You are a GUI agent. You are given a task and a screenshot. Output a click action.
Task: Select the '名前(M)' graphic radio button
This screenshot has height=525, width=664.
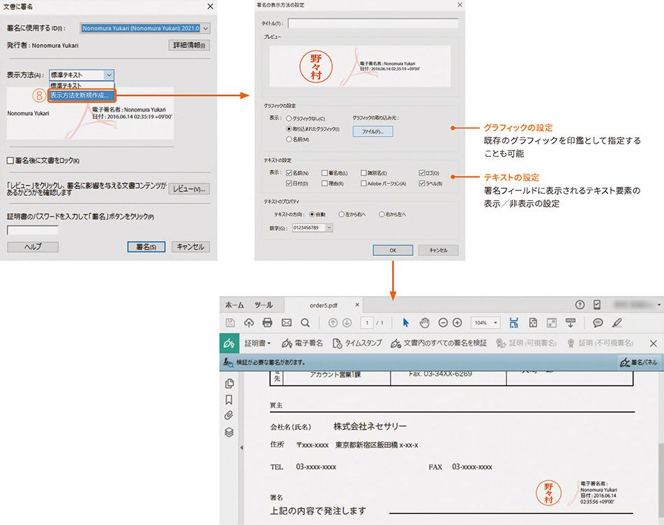[x=289, y=139]
